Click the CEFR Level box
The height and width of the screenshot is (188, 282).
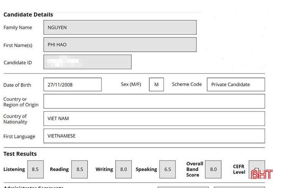tap(257, 169)
